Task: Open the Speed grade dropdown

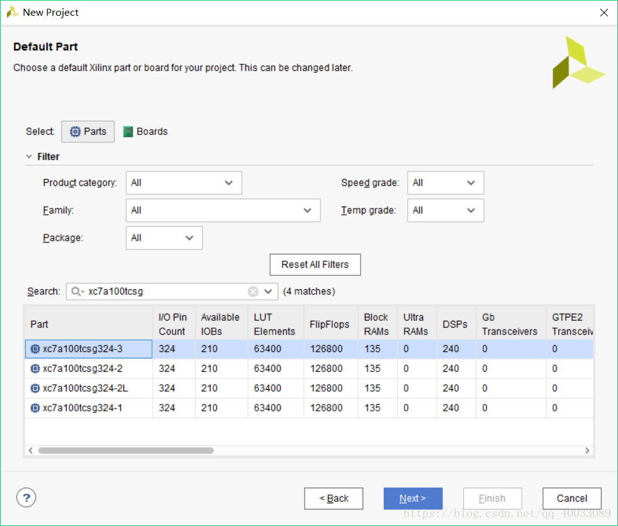Action: pyautogui.click(x=446, y=183)
